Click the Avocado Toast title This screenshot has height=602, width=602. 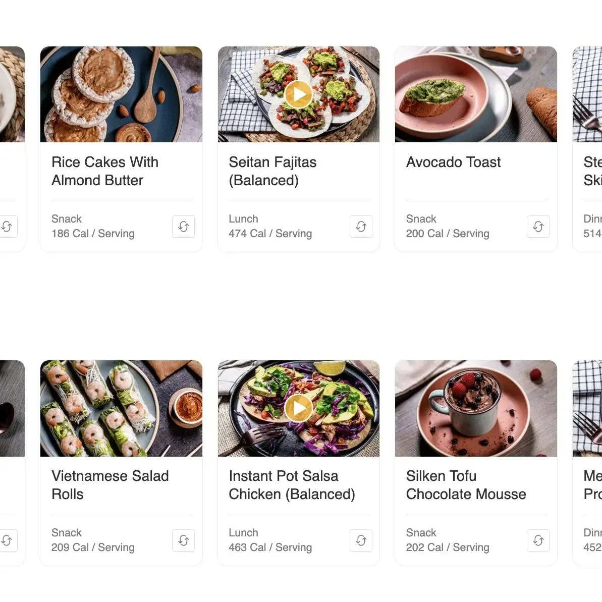[x=453, y=162]
